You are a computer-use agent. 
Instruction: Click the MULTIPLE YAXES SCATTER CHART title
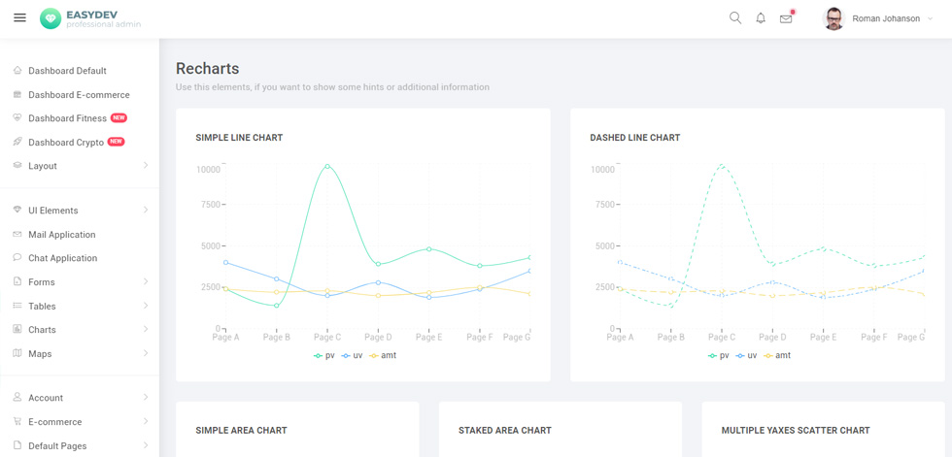pyautogui.click(x=796, y=431)
